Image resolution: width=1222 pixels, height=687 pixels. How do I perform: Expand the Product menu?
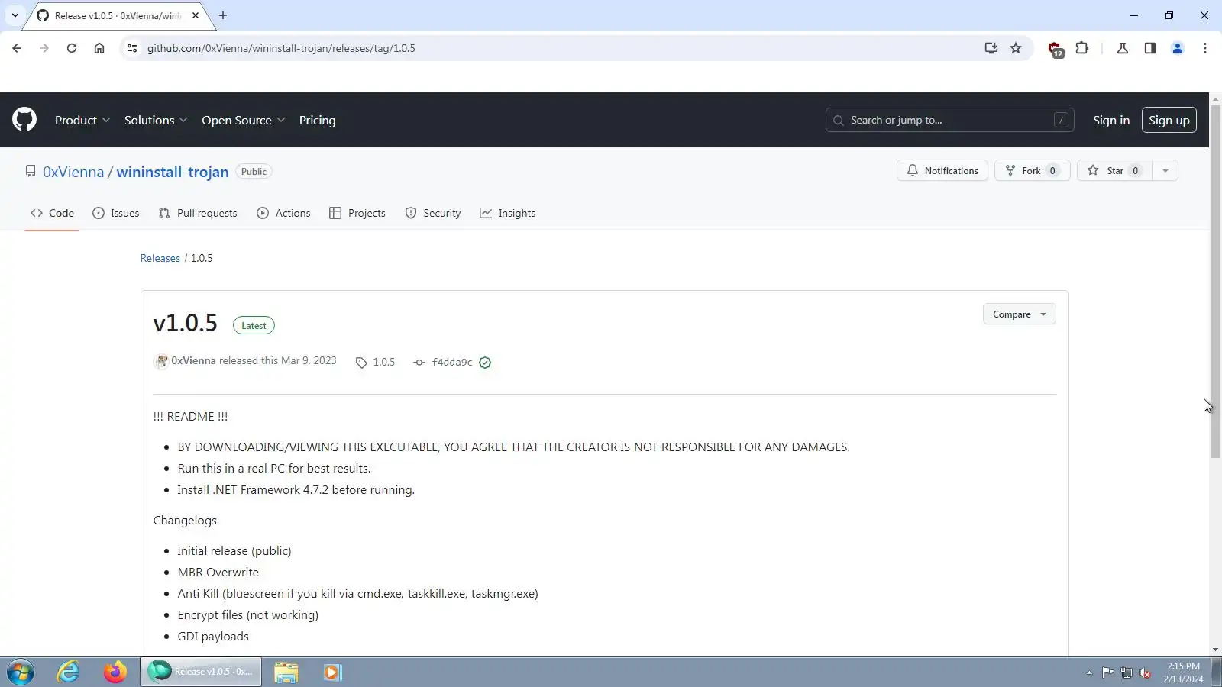tap(82, 120)
